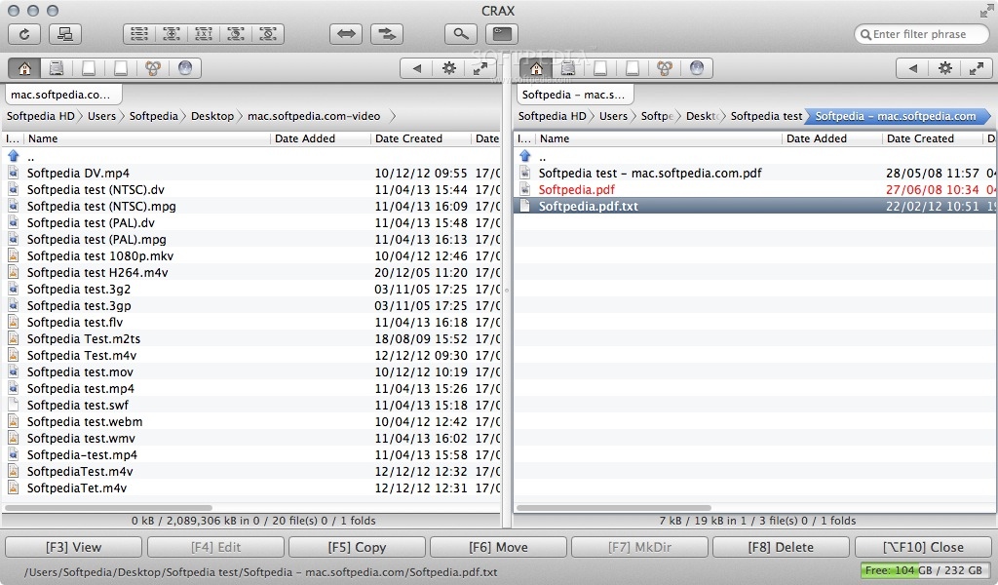
Task: Click left pane white volume beside hard-disk icon
Action: 89,68
